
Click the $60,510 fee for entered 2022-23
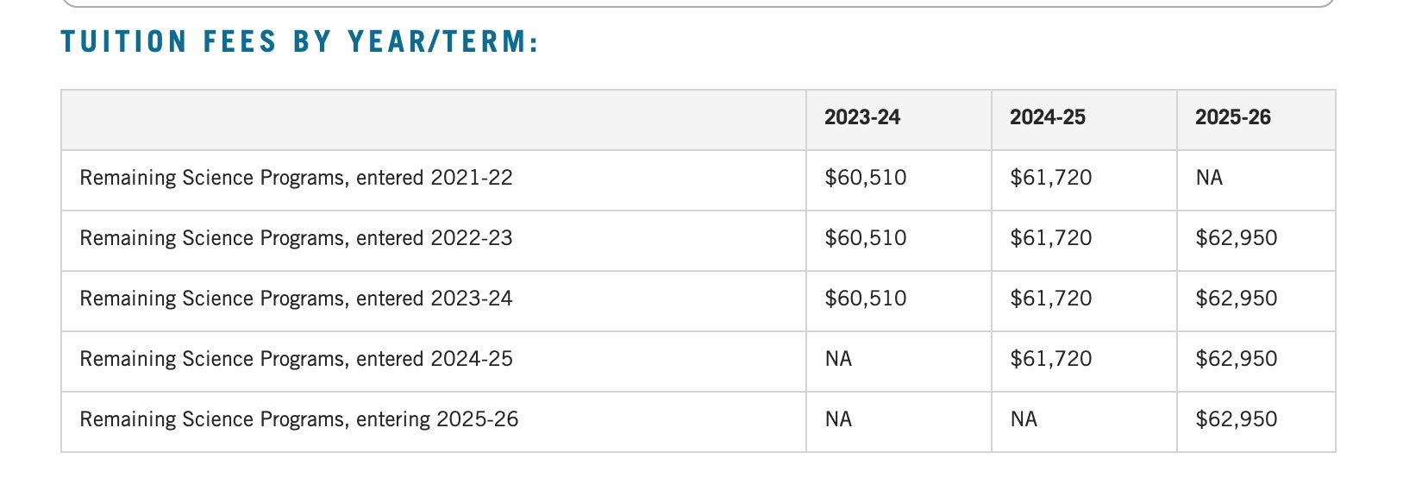pos(865,238)
